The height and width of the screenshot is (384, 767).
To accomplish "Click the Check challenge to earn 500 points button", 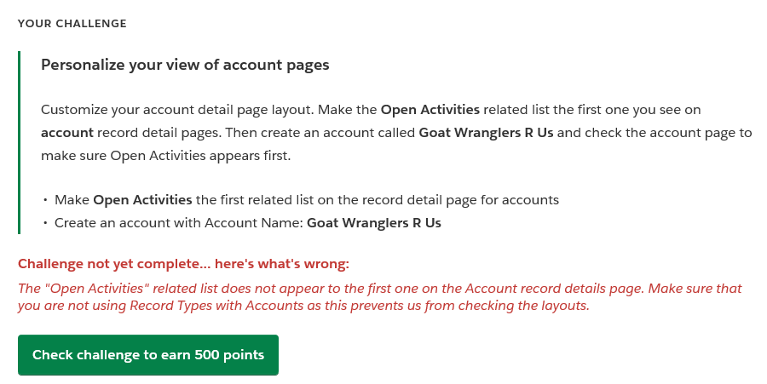I will 148,355.
